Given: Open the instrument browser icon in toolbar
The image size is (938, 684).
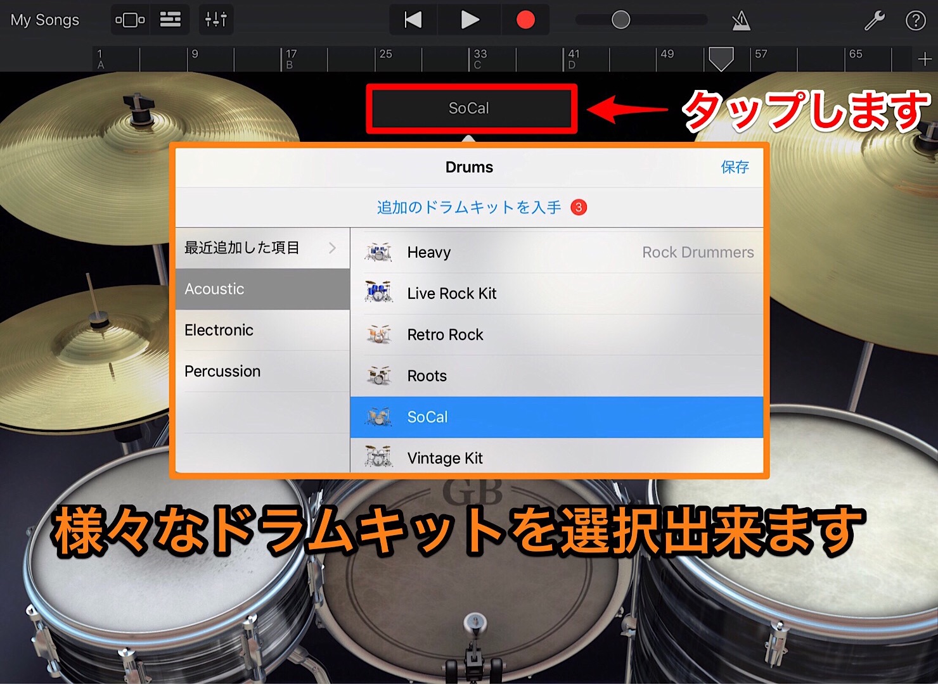Looking at the screenshot, I should (x=130, y=20).
